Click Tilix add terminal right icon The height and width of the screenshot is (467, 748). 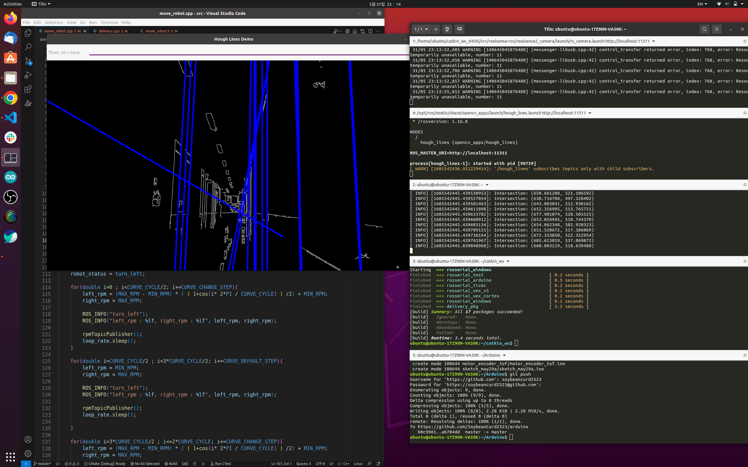[x=447, y=29]
